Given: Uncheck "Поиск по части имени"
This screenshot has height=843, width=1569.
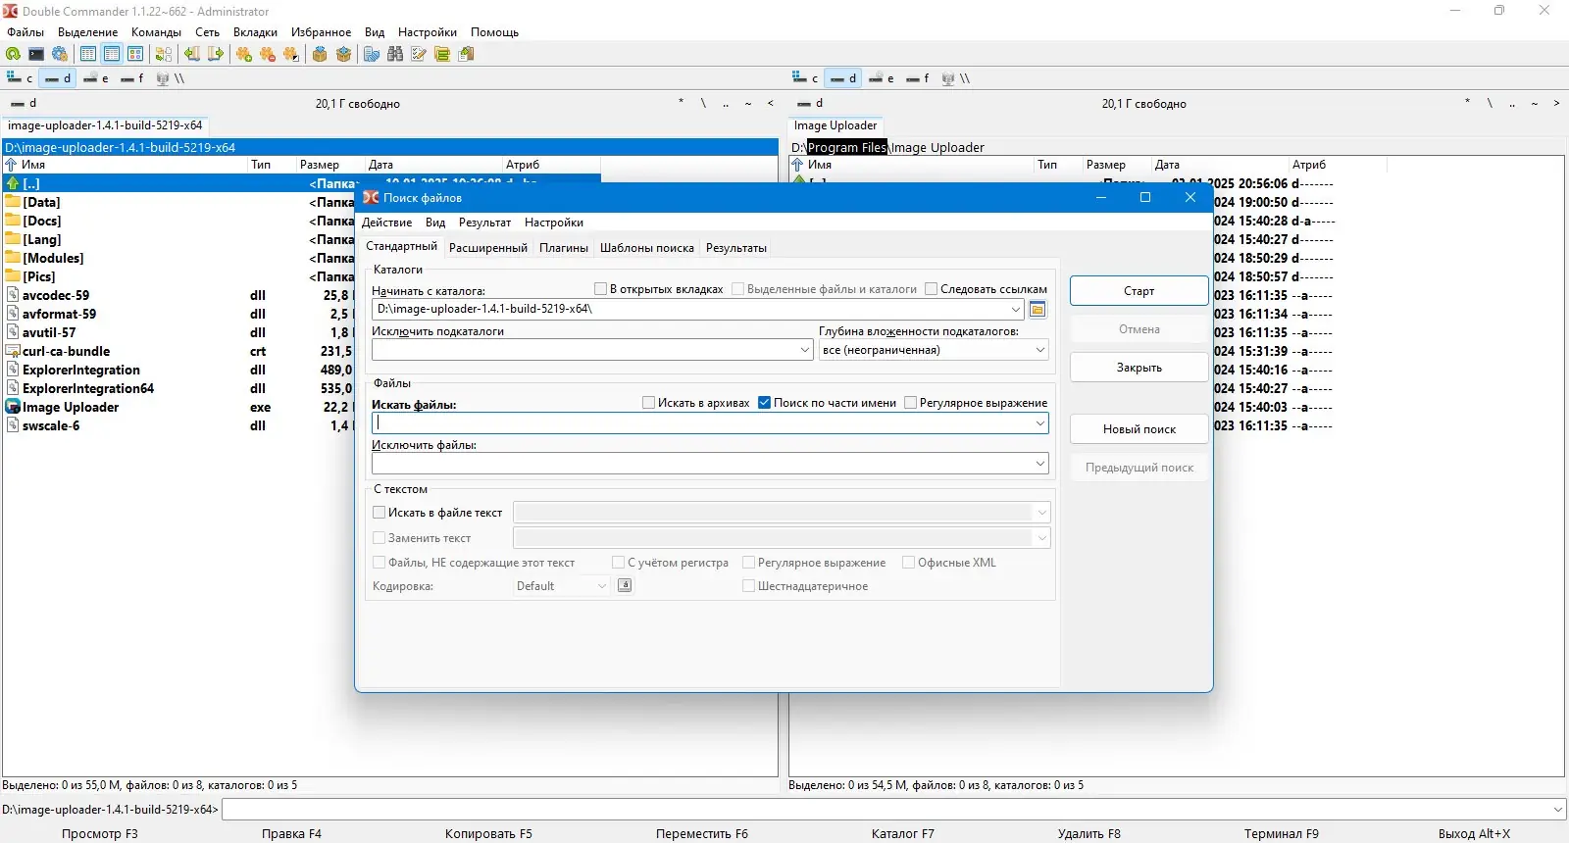Looking at the screenshot, I should (765, 403).
